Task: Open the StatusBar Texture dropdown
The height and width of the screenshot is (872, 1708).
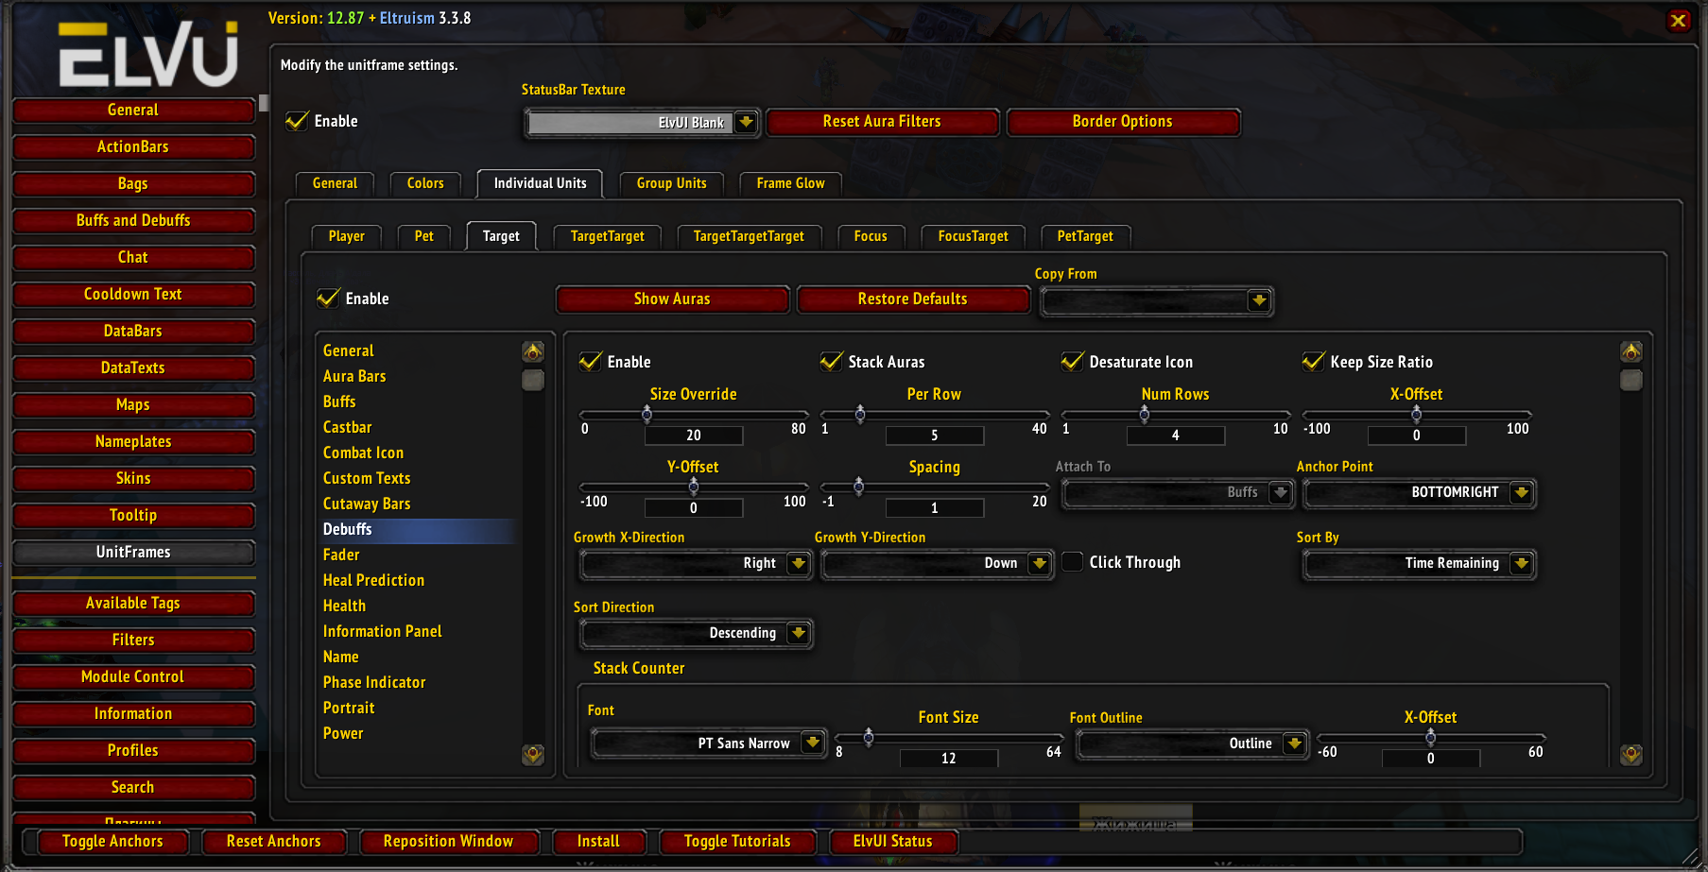Action: pyautogui.click(x=747, y=122)
